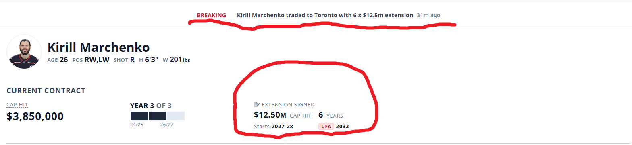
Task: Click the CURRENT CONTRACT heading
Action: click(x=46, y=91)
